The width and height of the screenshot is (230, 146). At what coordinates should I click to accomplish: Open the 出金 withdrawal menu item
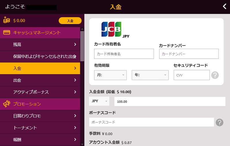[x=40, y=80]
